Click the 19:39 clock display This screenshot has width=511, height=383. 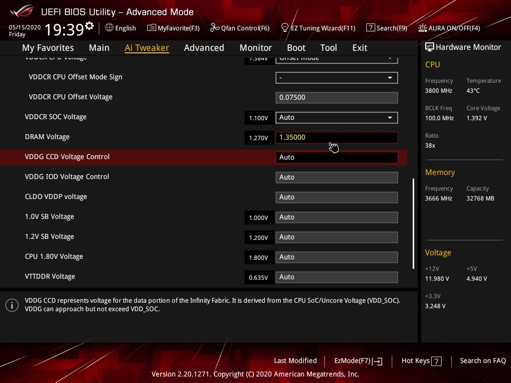click(64, 29)
